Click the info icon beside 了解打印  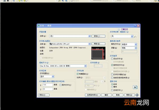[119, 30]
